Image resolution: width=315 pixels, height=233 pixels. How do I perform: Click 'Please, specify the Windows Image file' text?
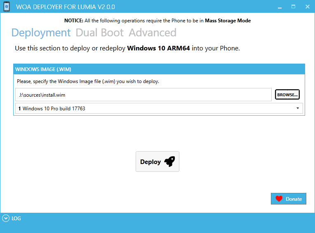point(88,81)
